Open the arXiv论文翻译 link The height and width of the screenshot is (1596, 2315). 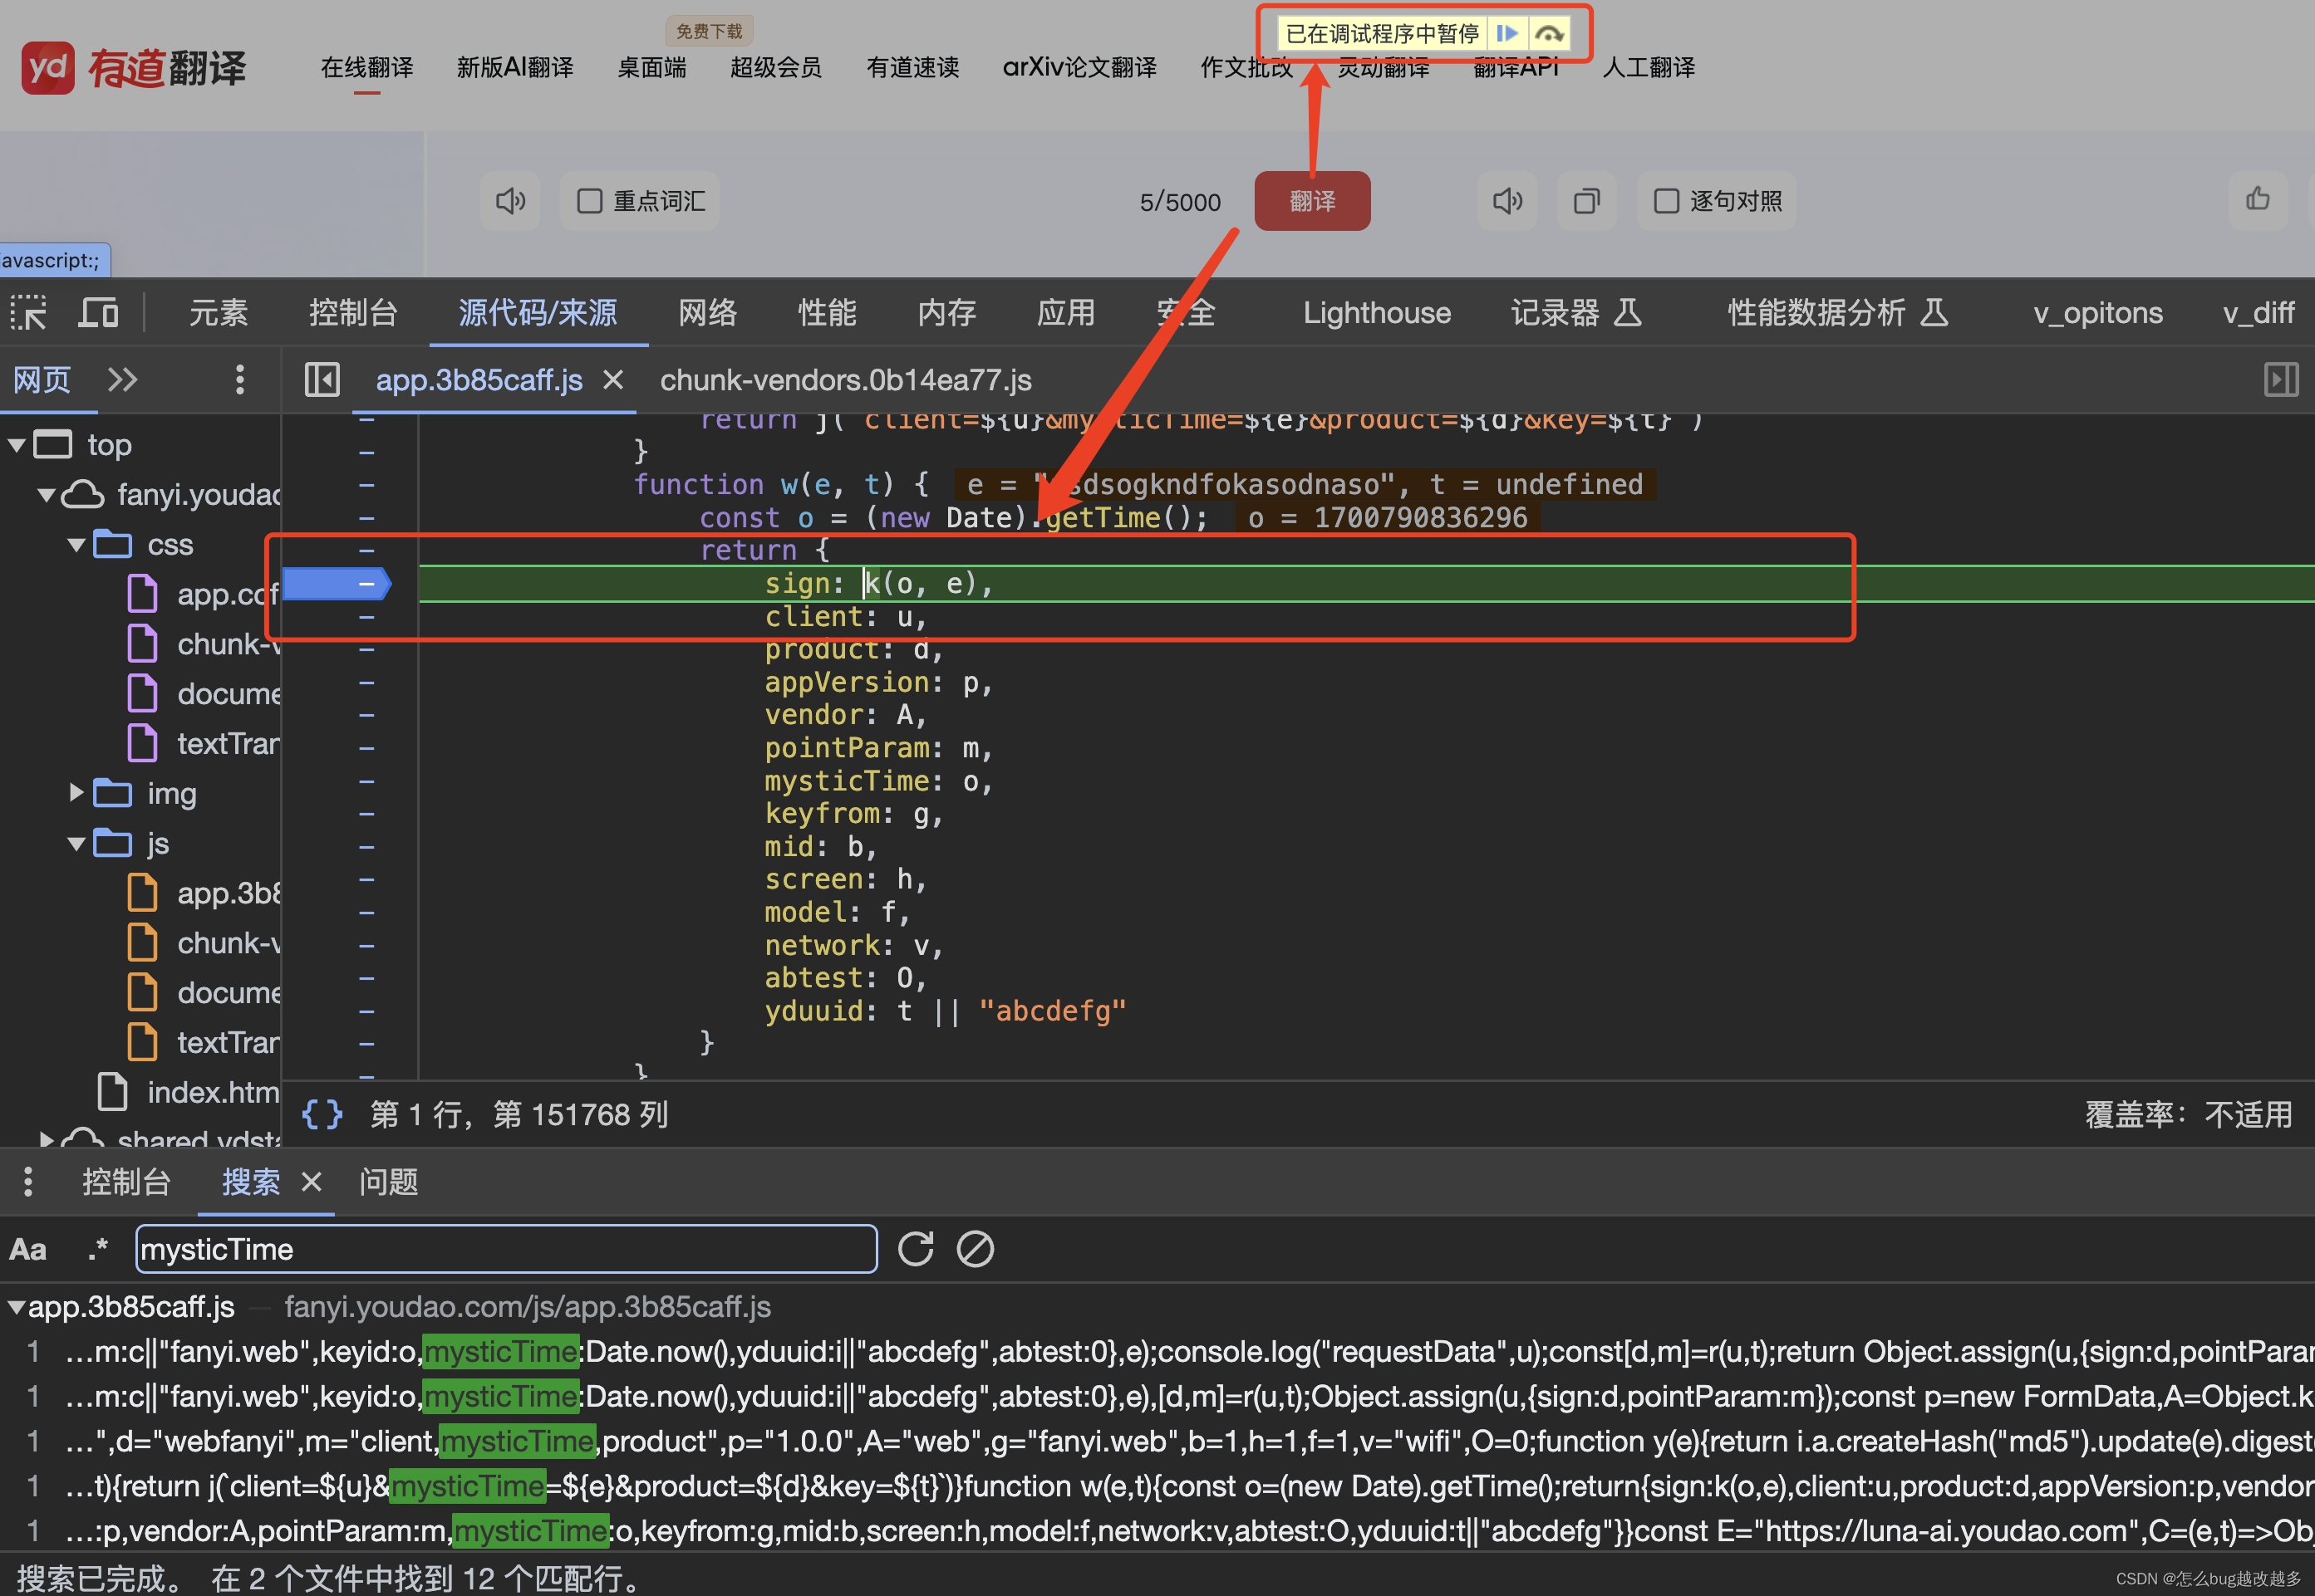pyautogui.click(x=1079, y=67)
